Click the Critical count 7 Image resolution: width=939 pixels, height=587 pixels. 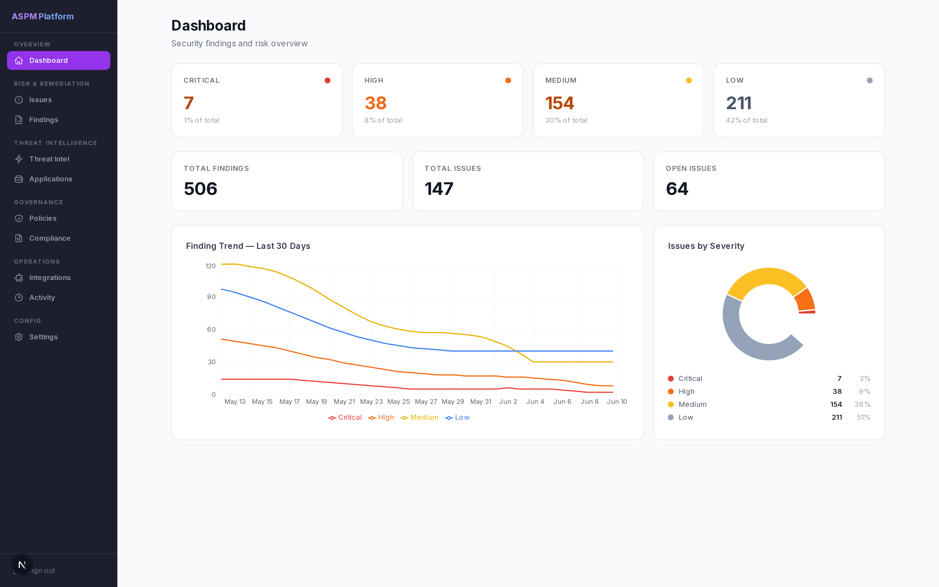pos(189,103)
